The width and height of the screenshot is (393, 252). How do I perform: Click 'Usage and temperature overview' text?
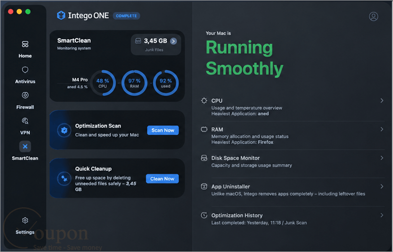click(x=247, y=108)
